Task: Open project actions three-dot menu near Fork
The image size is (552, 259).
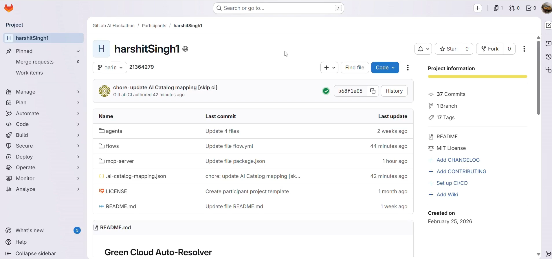Action: [x=524, y=49]
